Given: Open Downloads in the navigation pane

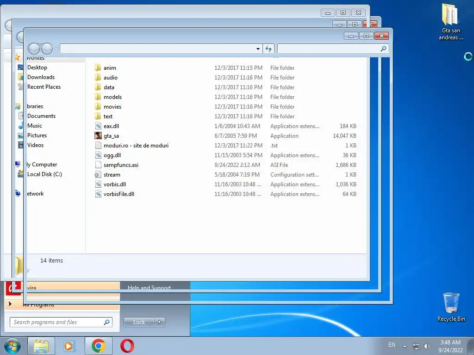Looking at the screenshot, I should 41,77.
